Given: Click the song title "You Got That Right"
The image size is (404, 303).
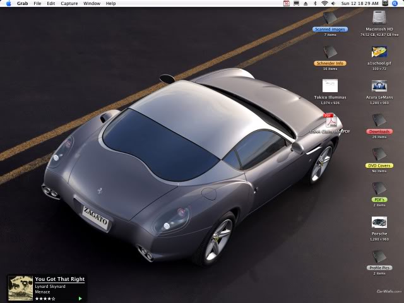Looking at the screenshot, I should (x=60, y=279).
